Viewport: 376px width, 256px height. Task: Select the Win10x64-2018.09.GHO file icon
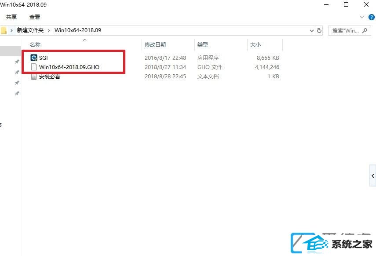coord(34,67)
